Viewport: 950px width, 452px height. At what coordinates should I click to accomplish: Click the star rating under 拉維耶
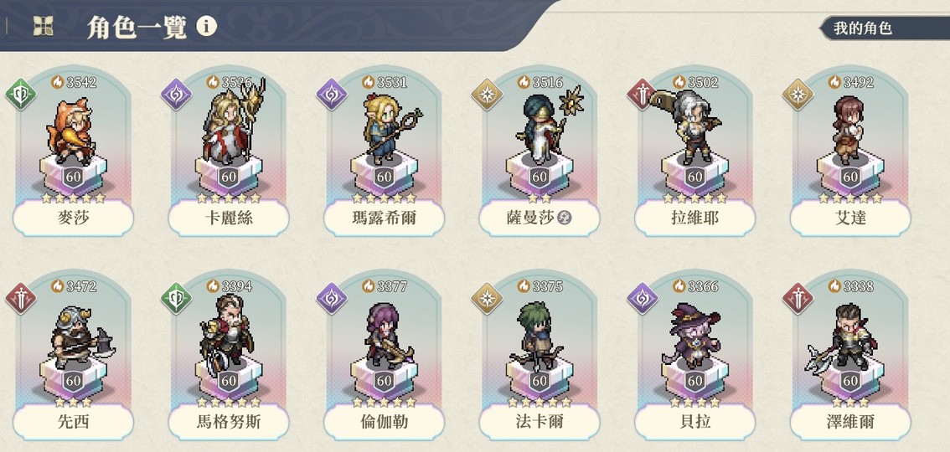click(694, 198)
